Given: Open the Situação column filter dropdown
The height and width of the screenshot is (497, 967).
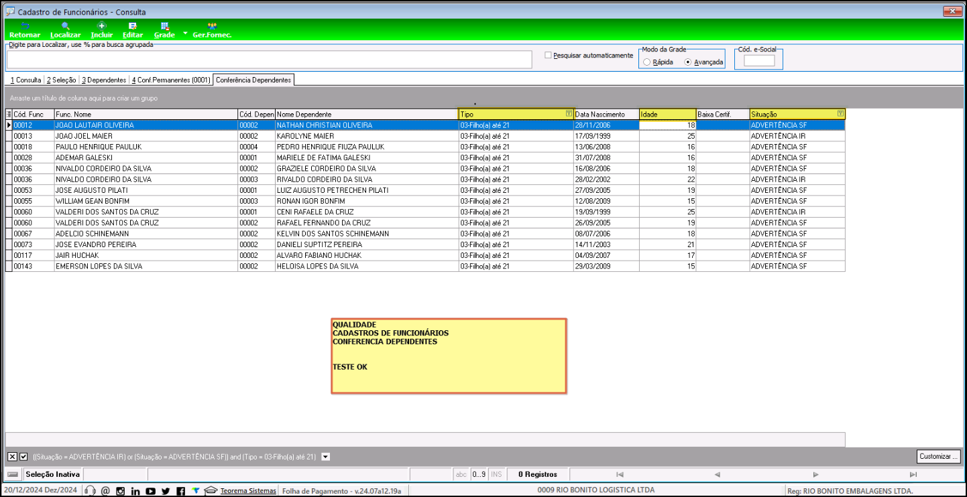Looking at the screenshot, I should [x=841, y=114].
